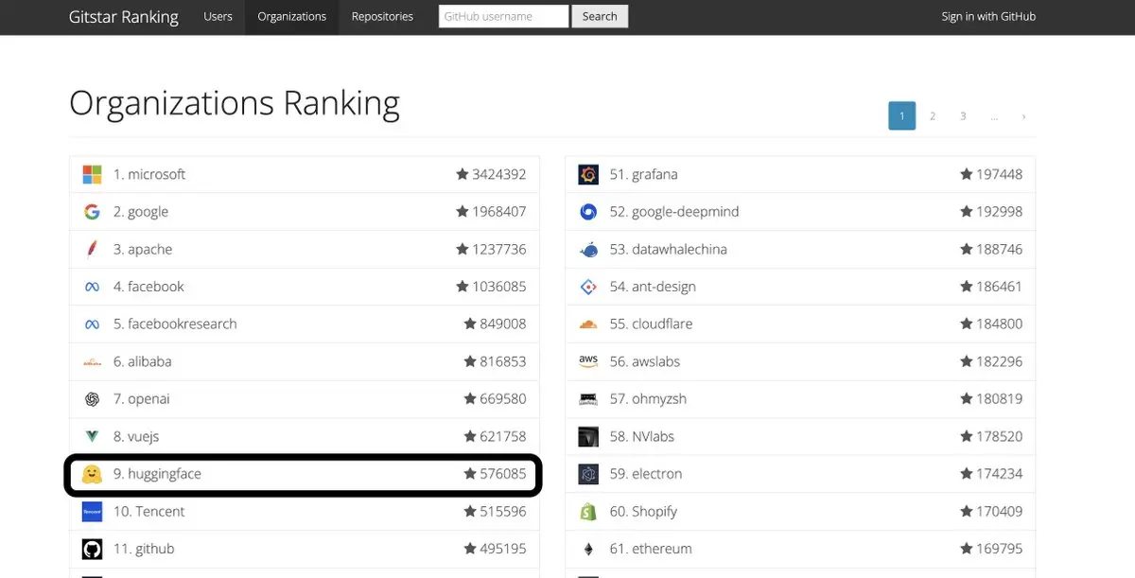Click the Vue.js logo icon
This screenshot has width=1135, height=578.
pos(92,436)
